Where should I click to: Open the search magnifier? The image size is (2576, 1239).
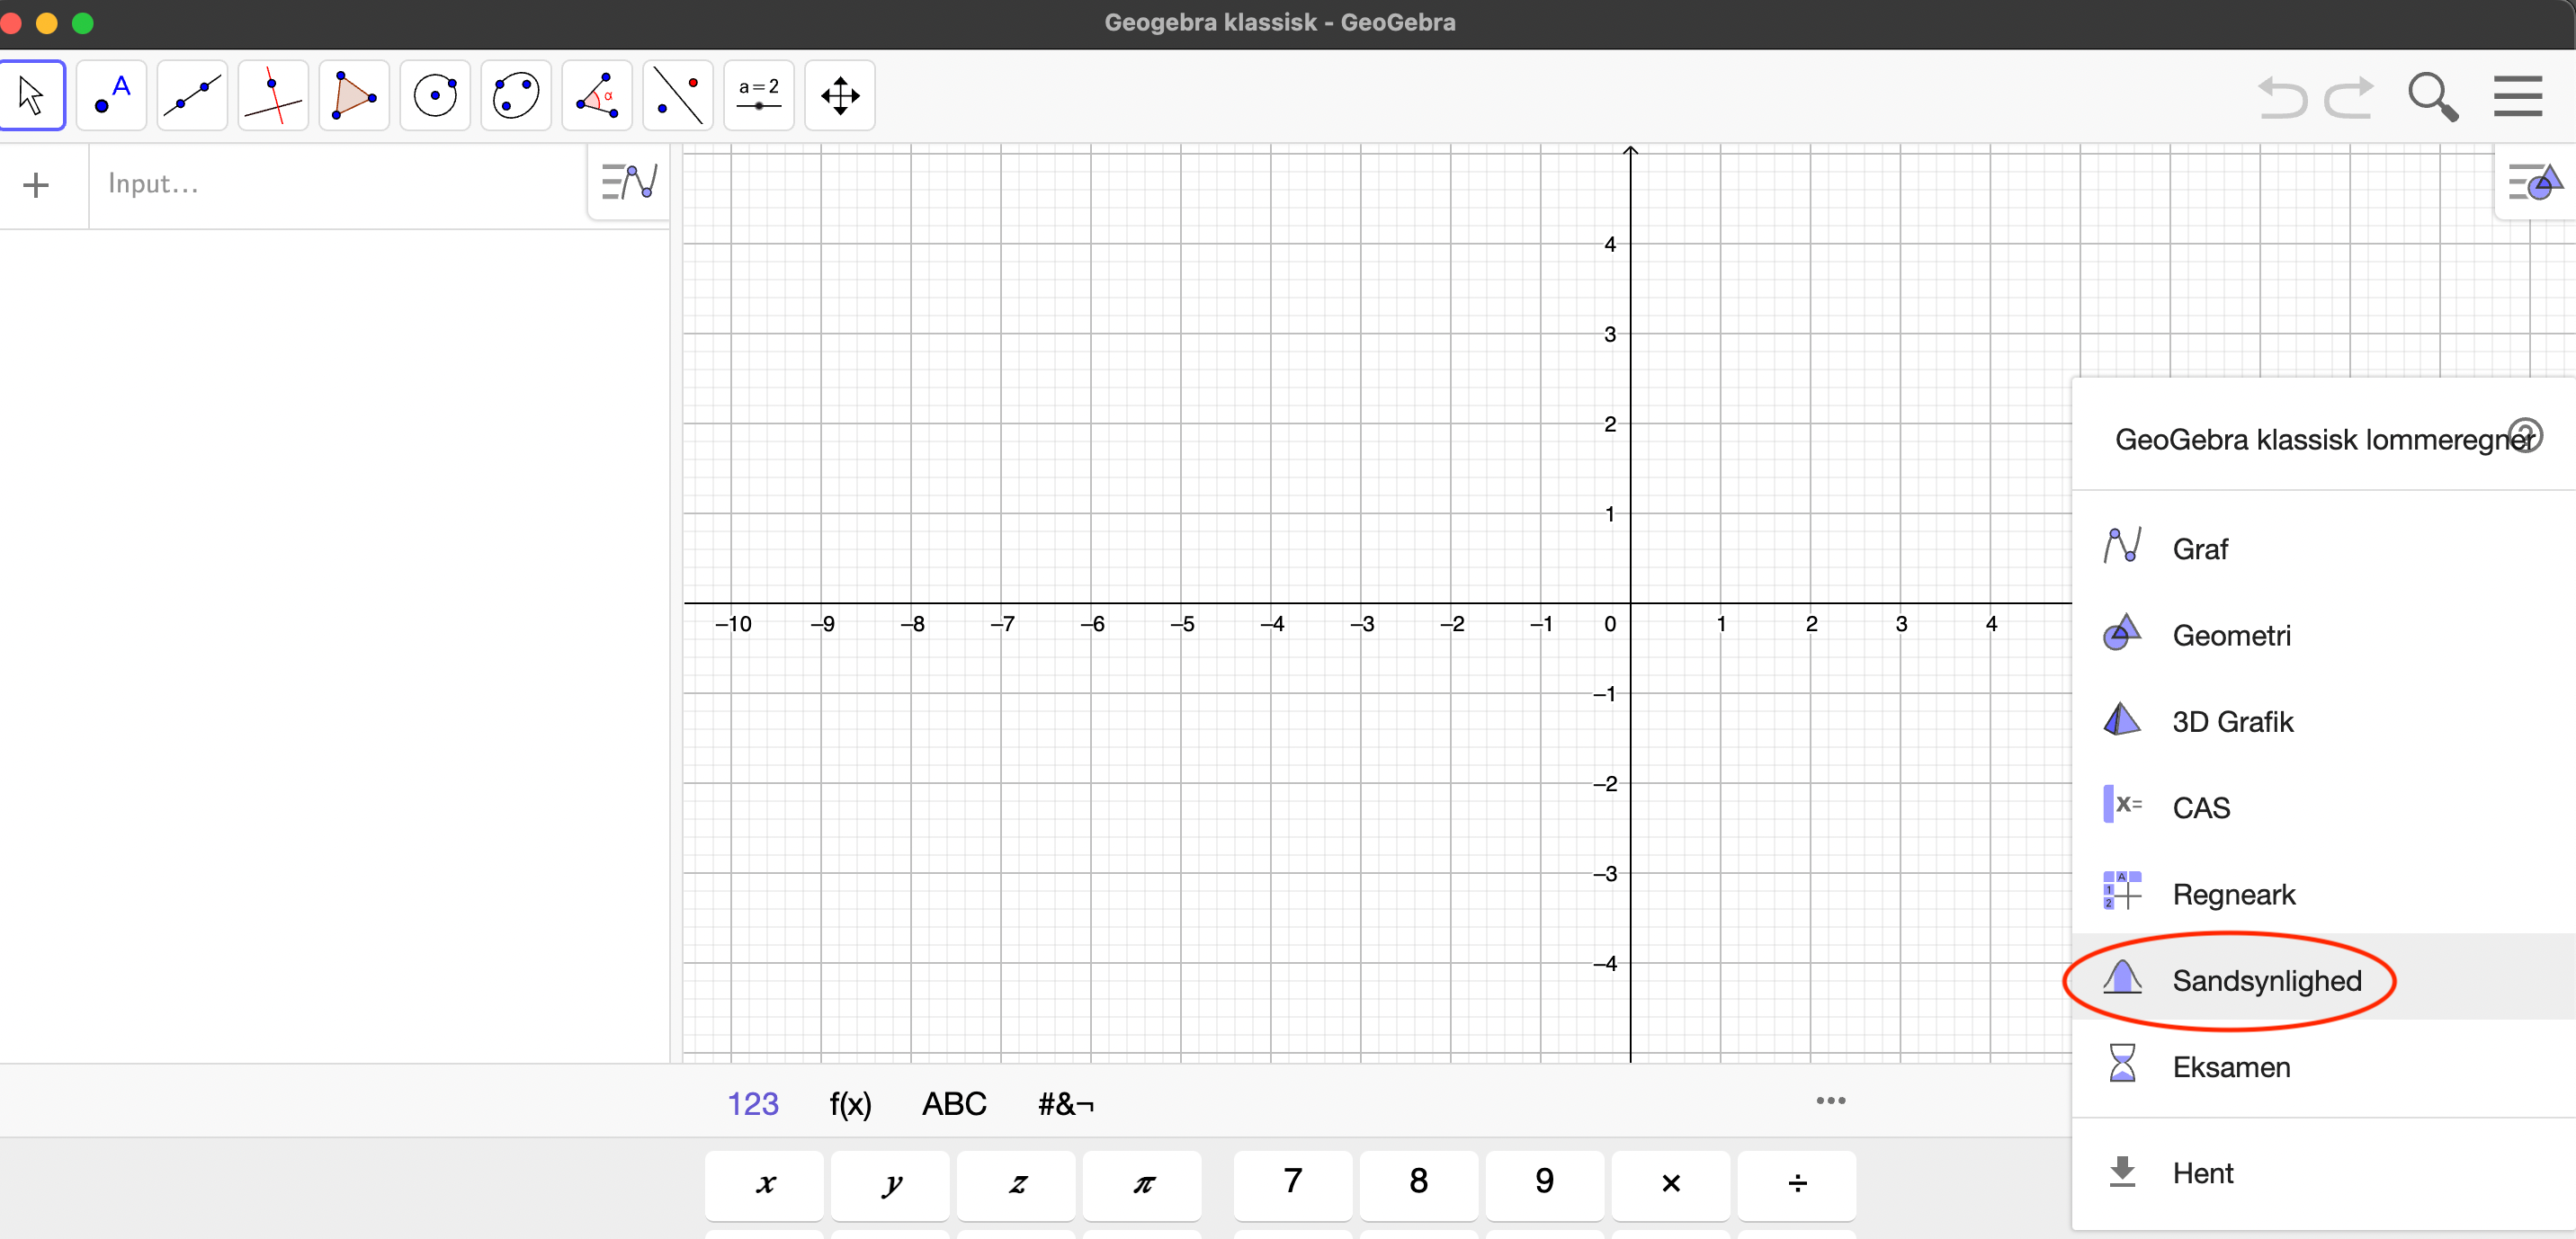pos(2432,97)
